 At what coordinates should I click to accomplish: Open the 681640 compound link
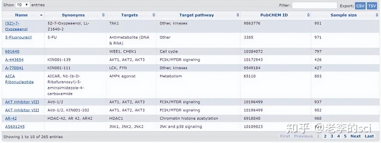(12, 52)
